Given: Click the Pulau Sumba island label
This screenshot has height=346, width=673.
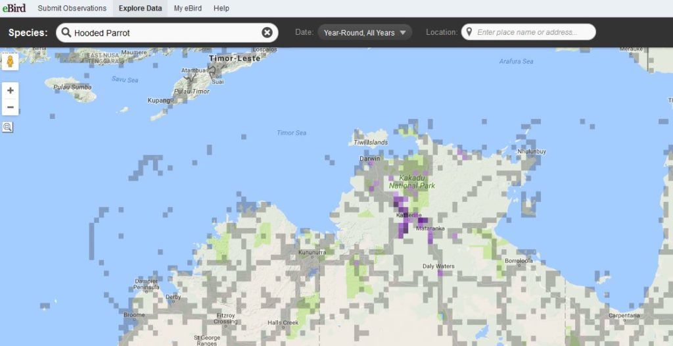Looking at the screenshot, I should tap(72, 87).
